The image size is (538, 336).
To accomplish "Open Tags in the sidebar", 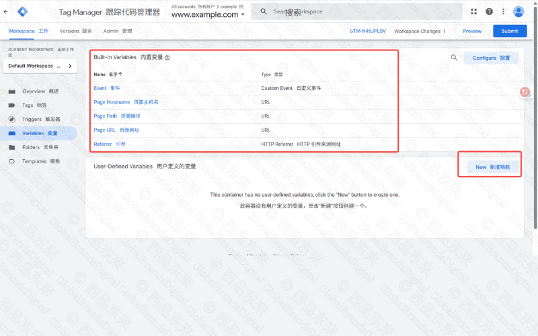I will coord(34,106).
